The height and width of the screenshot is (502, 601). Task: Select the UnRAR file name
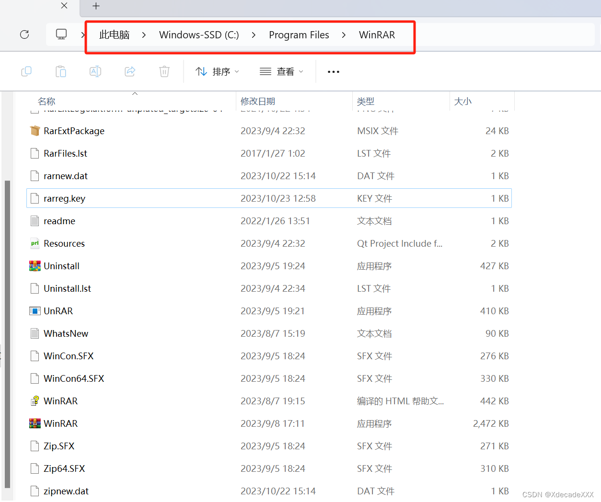58,311
